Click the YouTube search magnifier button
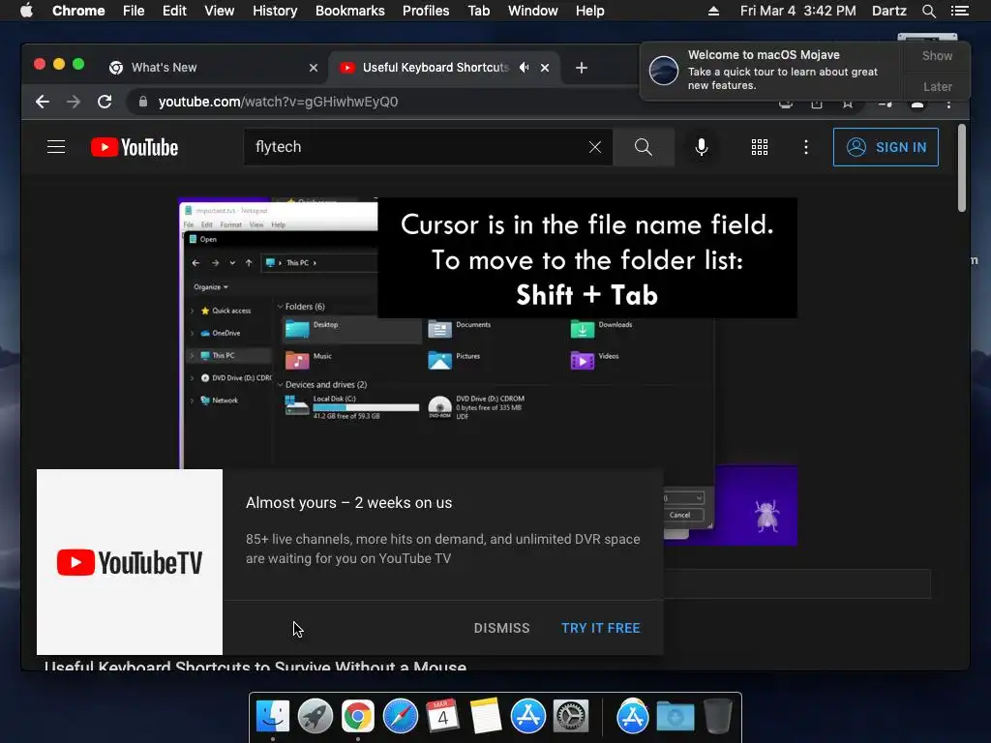The height and width of the screenshot is (743, 991). click(x=644, y=147)
